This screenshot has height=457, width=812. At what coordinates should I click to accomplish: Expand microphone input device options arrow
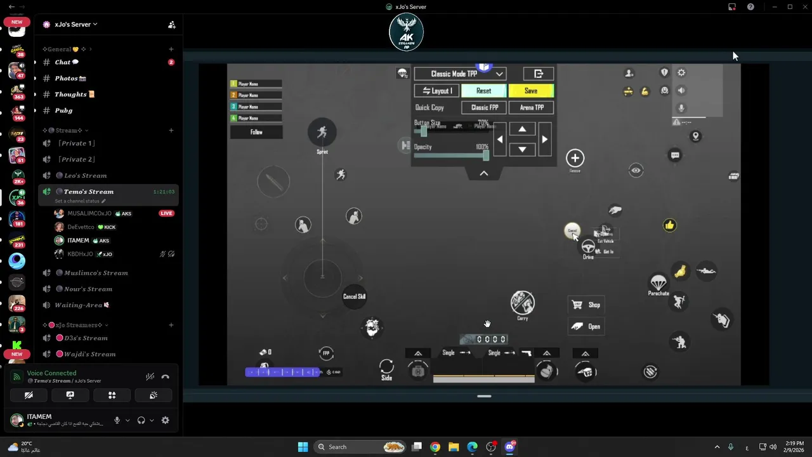coord(128,420)
